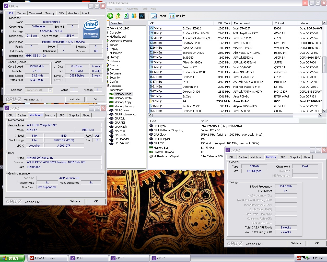Open the Report menu in AIDA64
The image size is (327, 262).
coord(119,9)
